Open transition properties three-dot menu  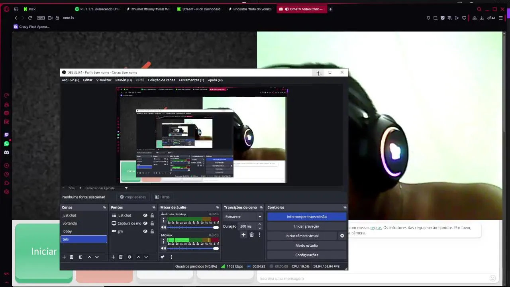coord(259,235)
